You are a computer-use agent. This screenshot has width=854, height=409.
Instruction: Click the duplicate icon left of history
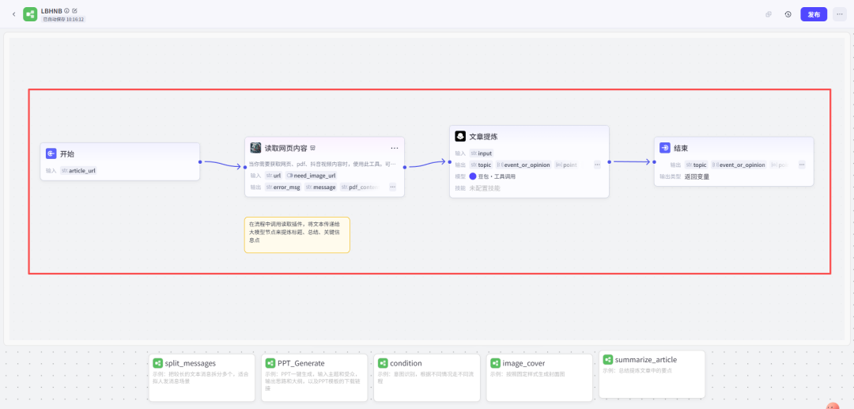[768, 14]
